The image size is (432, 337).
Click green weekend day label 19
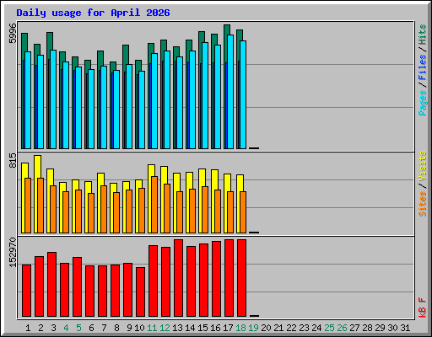coord(253,328)
